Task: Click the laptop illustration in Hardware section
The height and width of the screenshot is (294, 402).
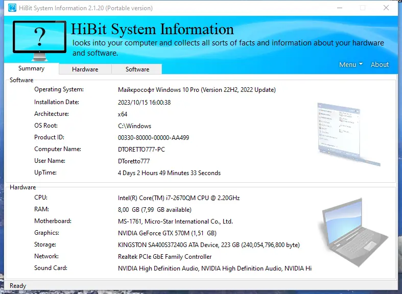Action: click(353, 232)
